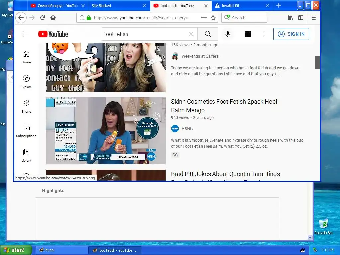Select foot fetish - YouTube taskbar button
This screenshot has width=340, height=255.
115,250
